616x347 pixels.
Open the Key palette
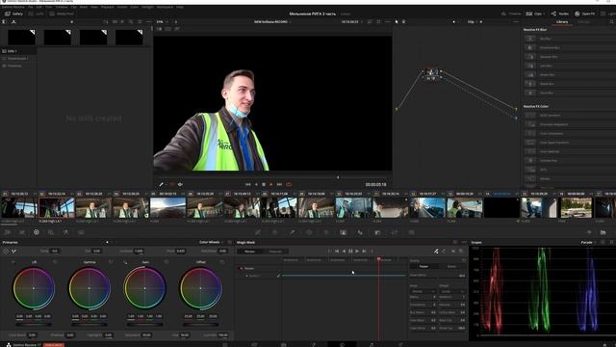(377, 232)
